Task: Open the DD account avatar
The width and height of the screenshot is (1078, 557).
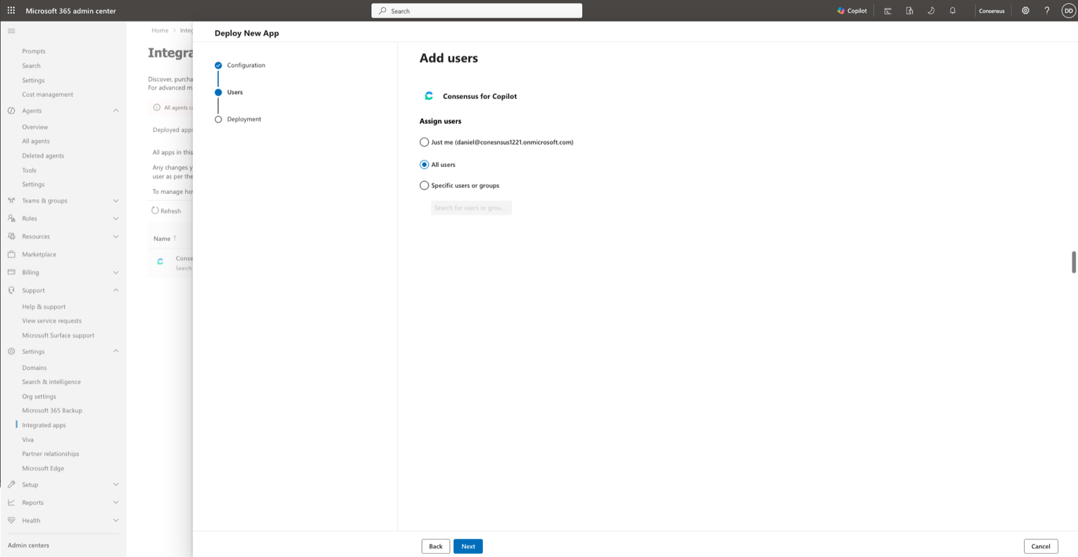Action: (x=1069, y=11)
